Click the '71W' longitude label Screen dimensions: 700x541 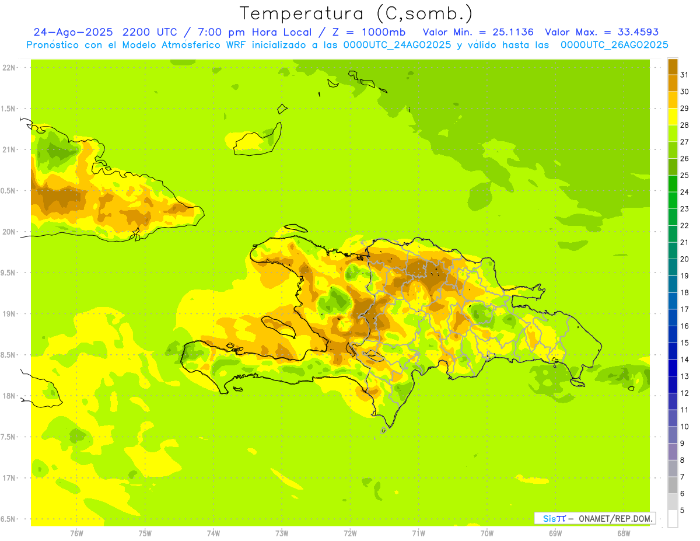point(418,533)
